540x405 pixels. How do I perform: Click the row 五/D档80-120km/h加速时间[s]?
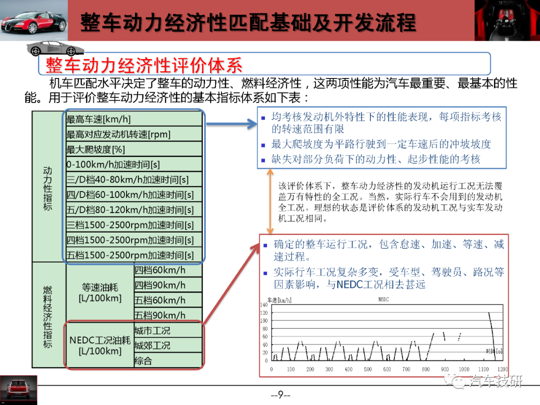(x=134, y=209)
